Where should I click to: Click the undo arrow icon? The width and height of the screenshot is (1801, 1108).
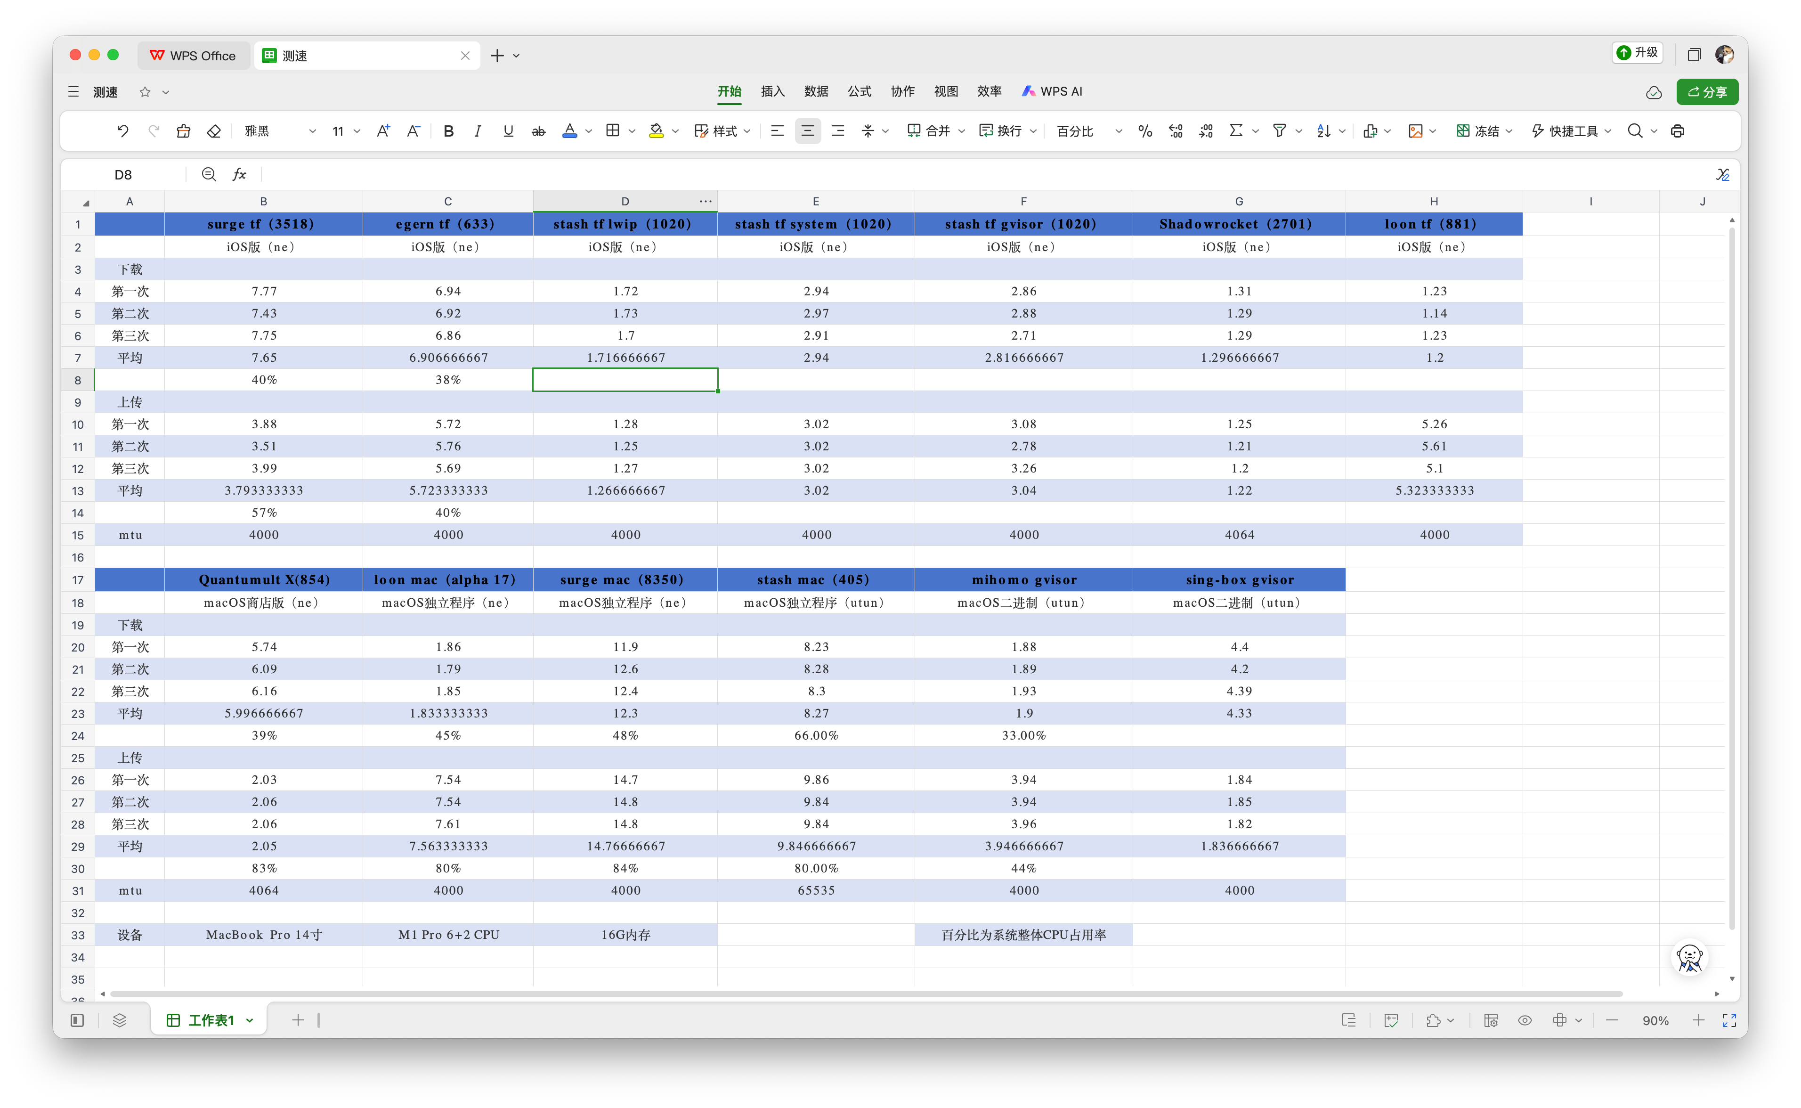coord(122,130)
